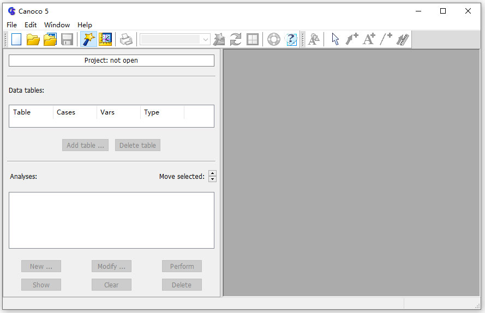Click the window resize grip corner

(477, 306)
